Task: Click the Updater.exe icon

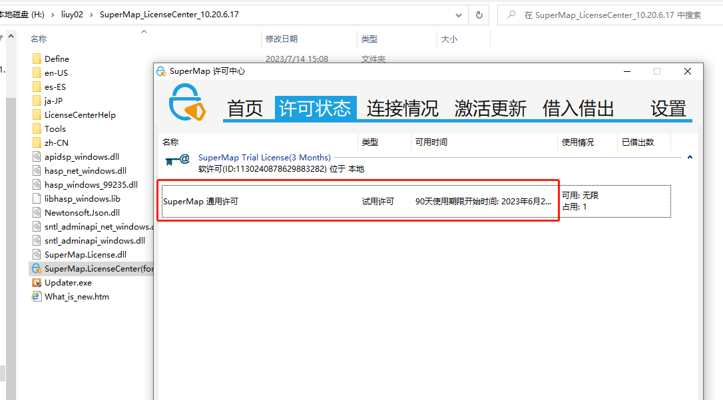Action: [37, 282]
